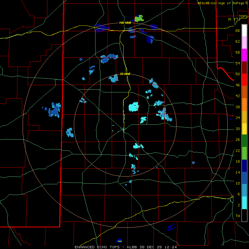Click the legend value '26'
Screen dimensions: 249x249
pyautogui.click(x=238, y=140)
